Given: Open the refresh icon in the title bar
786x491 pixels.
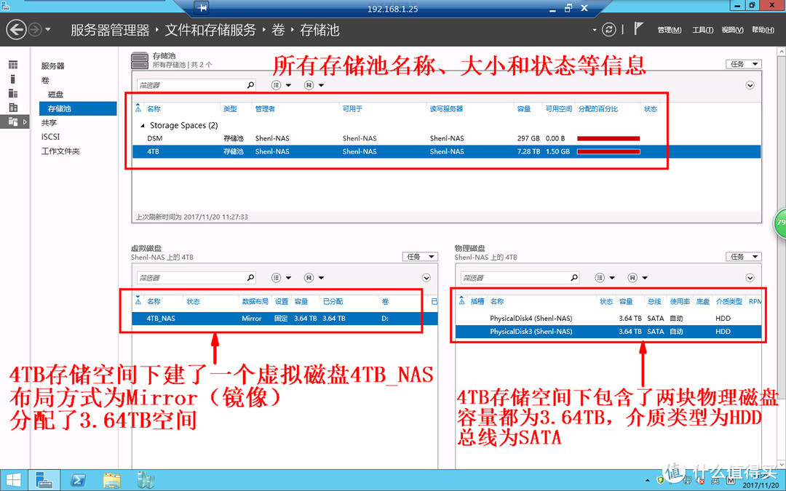Looking at the screenshot, I should click(608, 30).
